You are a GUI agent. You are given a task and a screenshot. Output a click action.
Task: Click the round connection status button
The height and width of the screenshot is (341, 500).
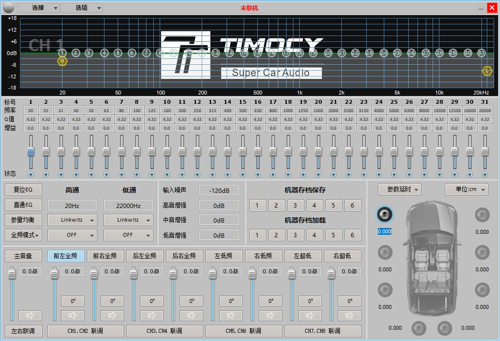tap(8, 8)
